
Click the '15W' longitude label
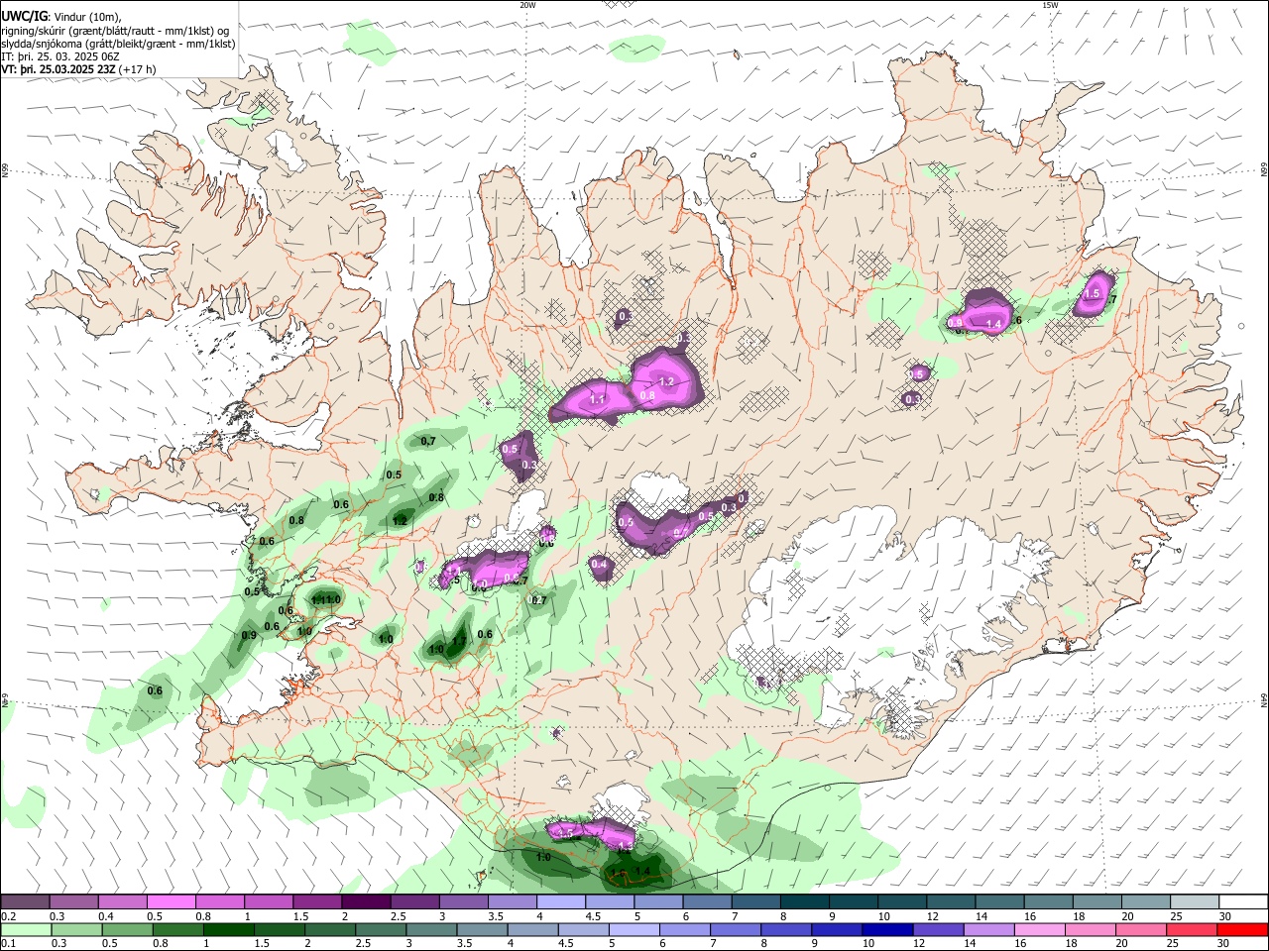1050,5
